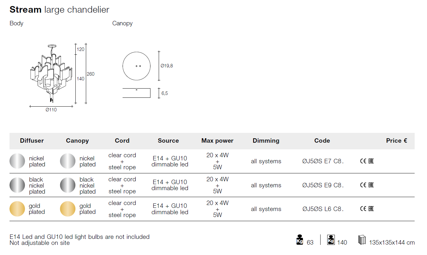Image resolution: width=427 pixels, height=255 pixels.
Task: Click CE EAC mark in E7 C8 row
Action: (x=367, y=161)
